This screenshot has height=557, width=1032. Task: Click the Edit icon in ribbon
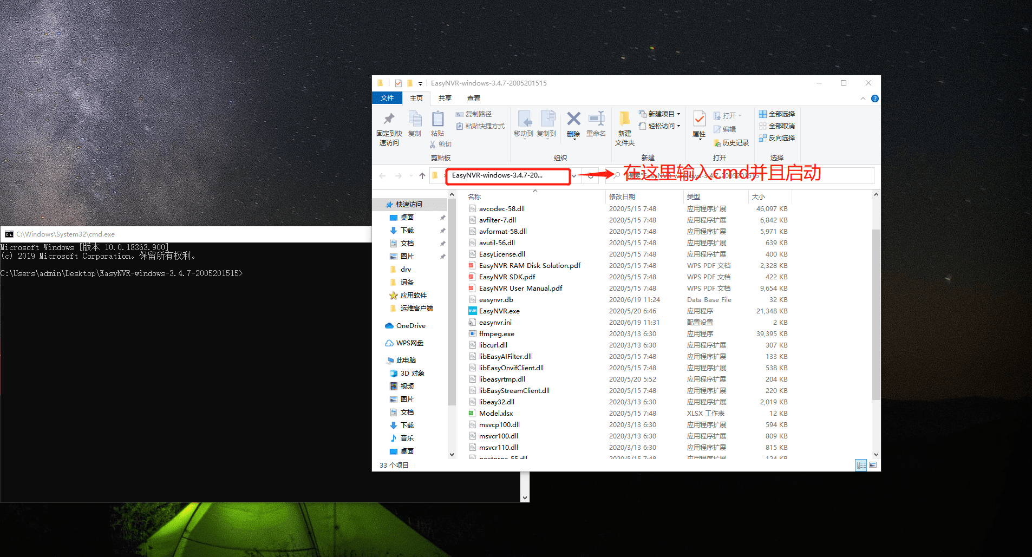[717, 129]
